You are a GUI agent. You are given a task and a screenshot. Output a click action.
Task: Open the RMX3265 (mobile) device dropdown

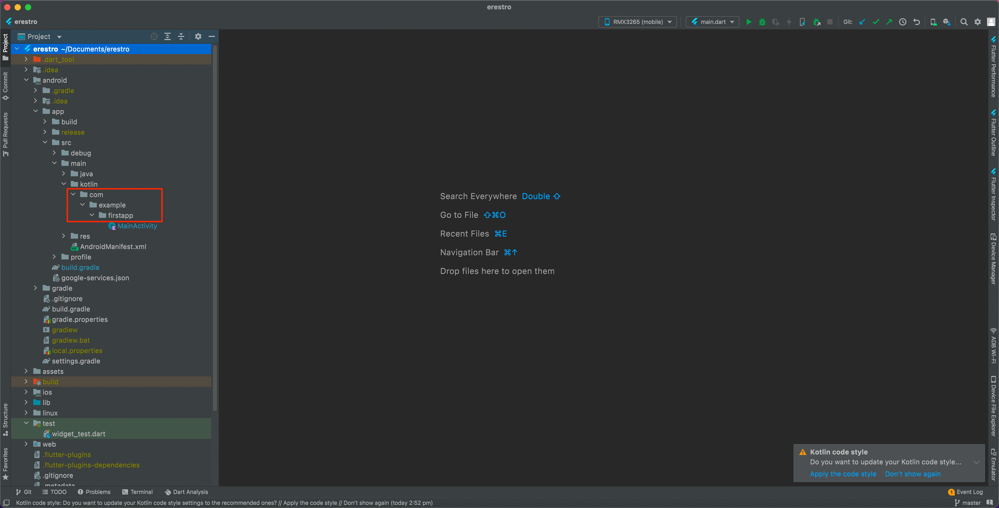coord(638,22)
